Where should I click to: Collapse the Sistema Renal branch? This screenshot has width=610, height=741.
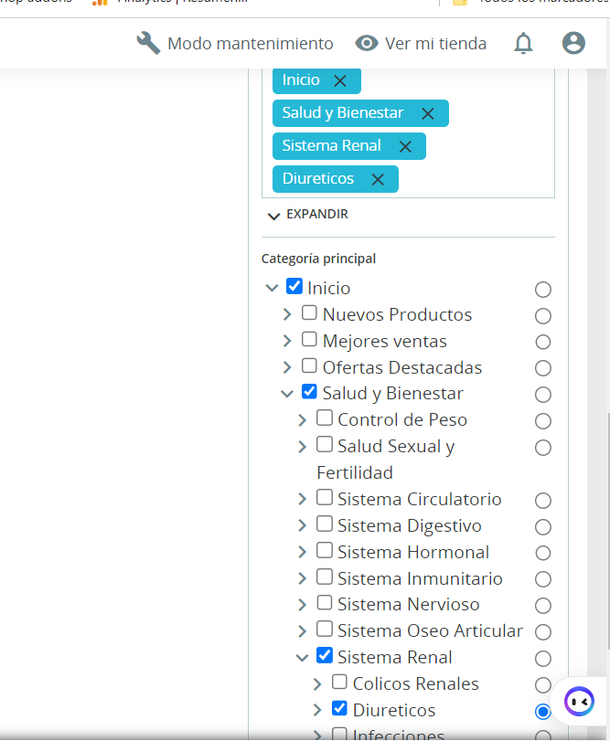pos(302,657)
